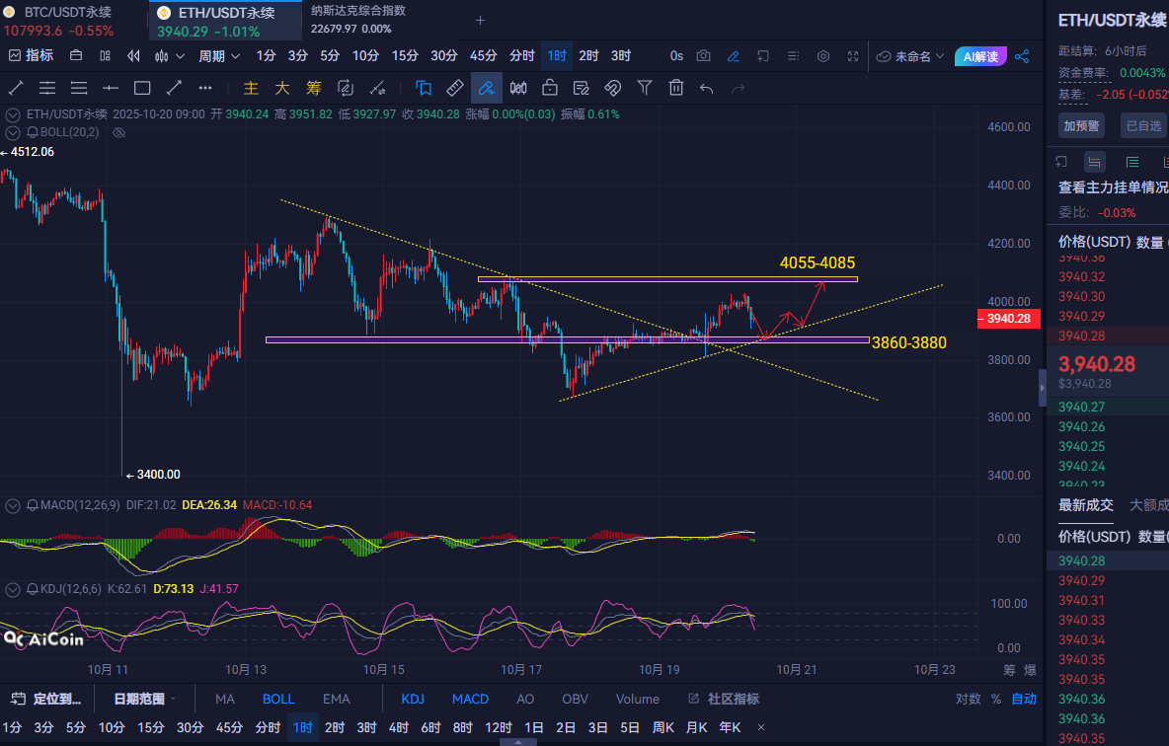Toggle the 对数 log scale option
Screen dimensions: 1169x746
(x=968, y=699)
